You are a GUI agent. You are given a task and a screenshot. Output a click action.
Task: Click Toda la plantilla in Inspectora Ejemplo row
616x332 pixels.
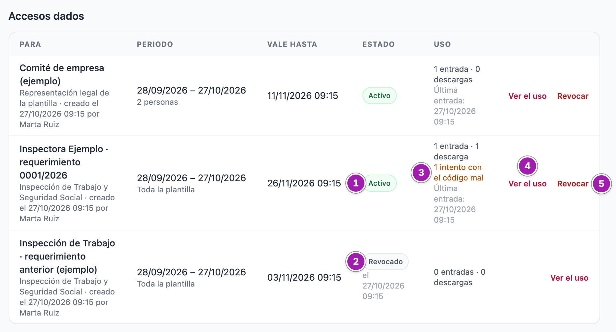pos(166,190)
